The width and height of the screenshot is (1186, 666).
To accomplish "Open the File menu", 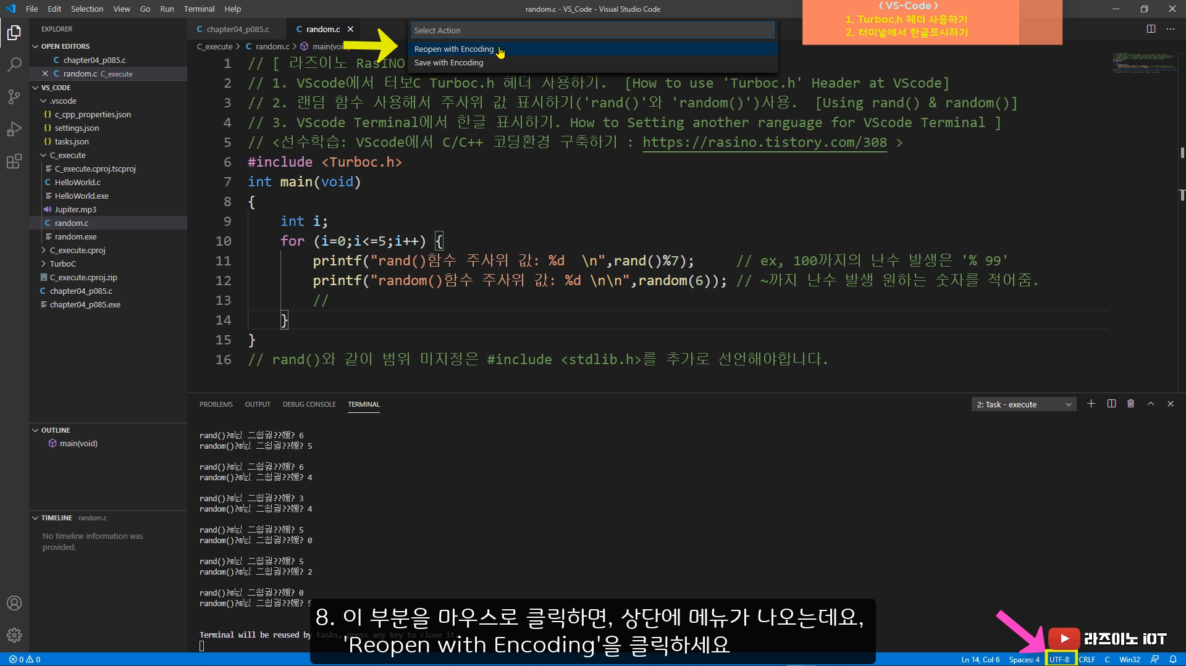I will click(x=32, y=9).
